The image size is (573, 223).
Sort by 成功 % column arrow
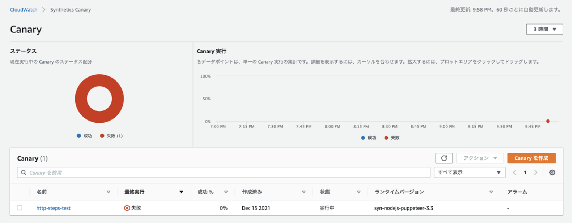pyautogui.click(x=226, y=192)
